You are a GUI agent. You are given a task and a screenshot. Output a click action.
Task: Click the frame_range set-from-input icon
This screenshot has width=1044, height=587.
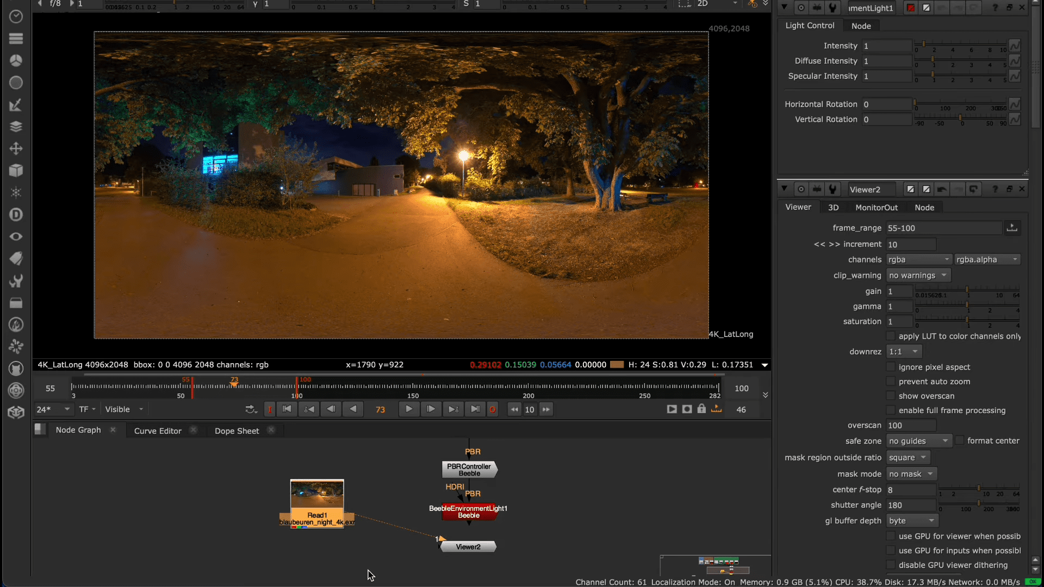point(1012,228)
